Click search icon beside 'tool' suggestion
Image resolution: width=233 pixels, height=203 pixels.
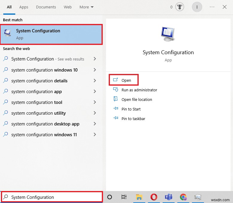(5, 102)
